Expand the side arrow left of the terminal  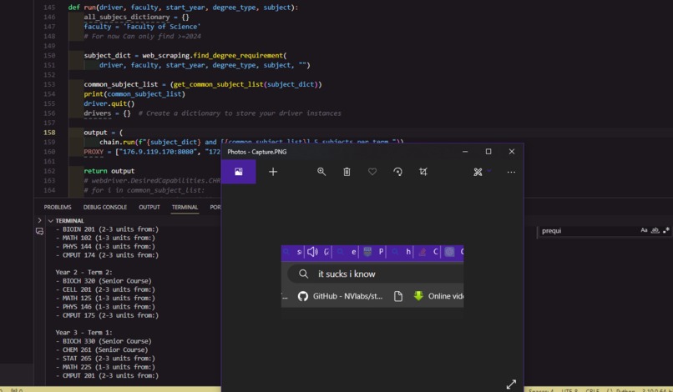(39, 220)
